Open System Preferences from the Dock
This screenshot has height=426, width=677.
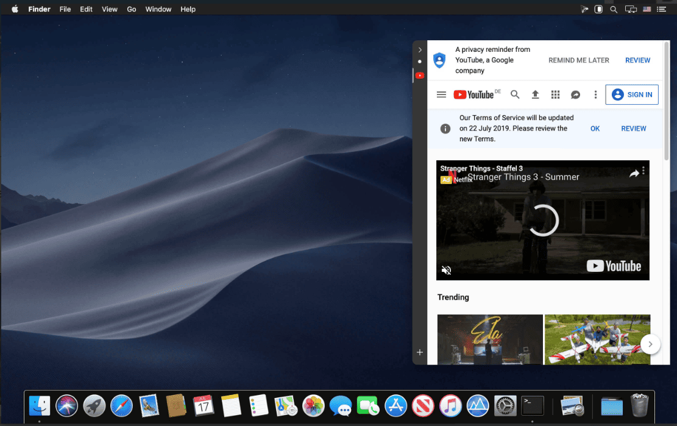(x=505, y=406)
